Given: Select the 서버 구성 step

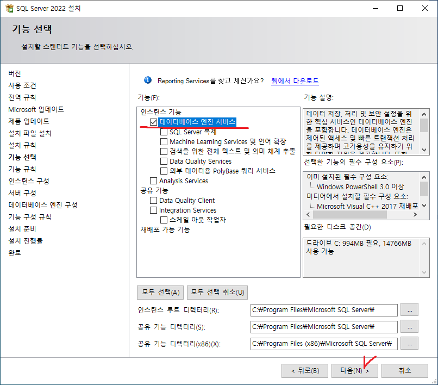Looking at the screenshot, I should pos(22,193).
